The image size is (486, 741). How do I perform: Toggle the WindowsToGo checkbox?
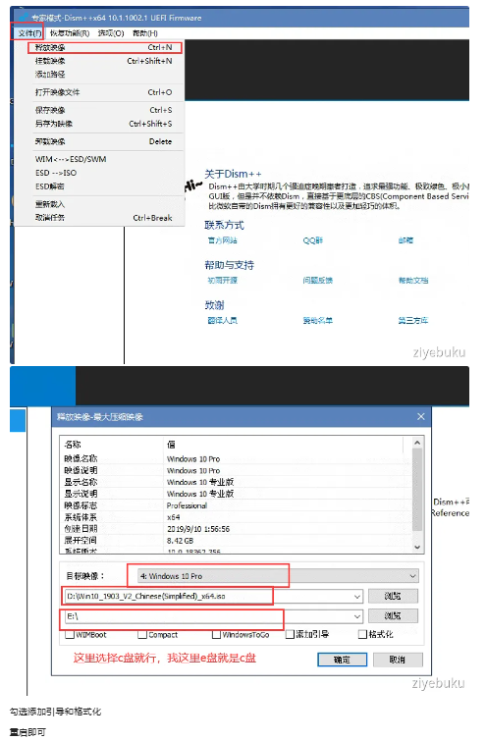tap(217, 634)
